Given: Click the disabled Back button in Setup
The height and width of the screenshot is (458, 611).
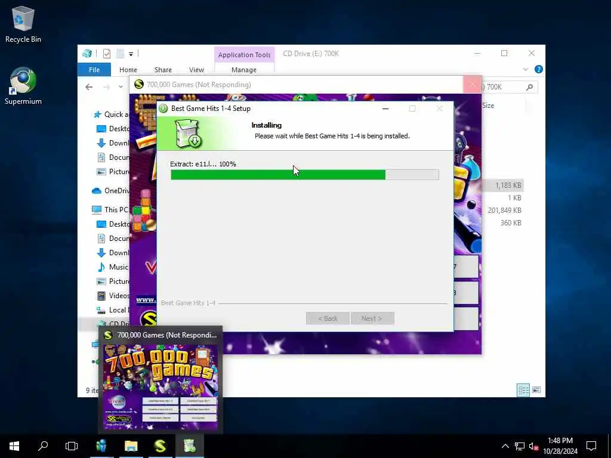Looking at the screenshot, I should (x=328, y=318).
